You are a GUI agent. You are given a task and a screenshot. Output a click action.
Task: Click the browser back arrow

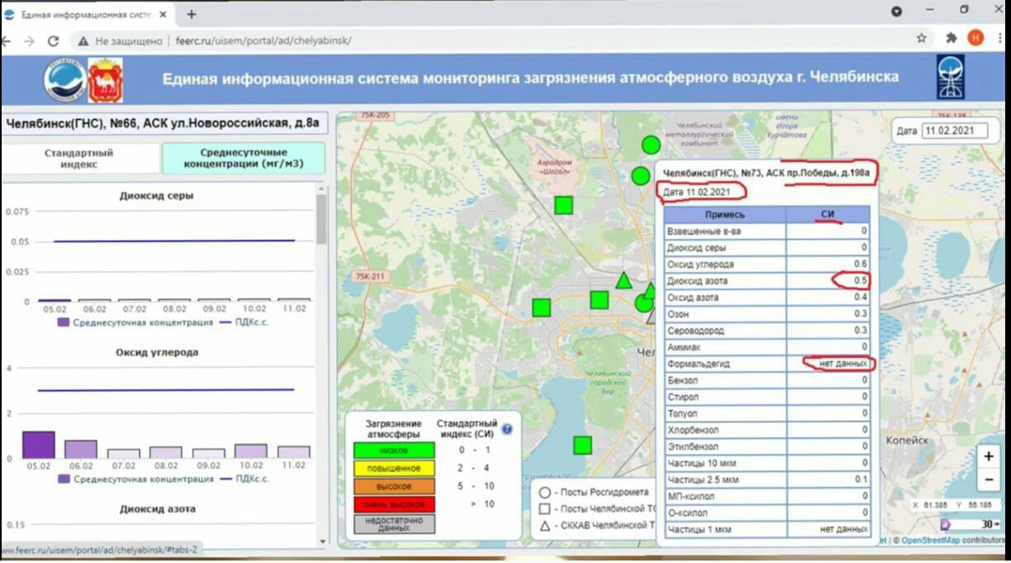tap(7, 41)
